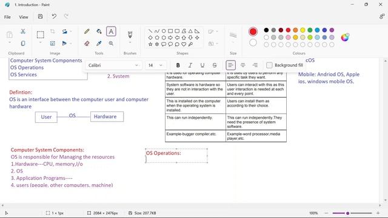Zoom in with the plus button

(378, 213)
